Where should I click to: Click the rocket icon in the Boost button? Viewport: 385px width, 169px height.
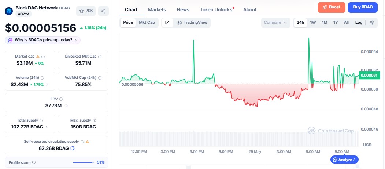[325, 7]
